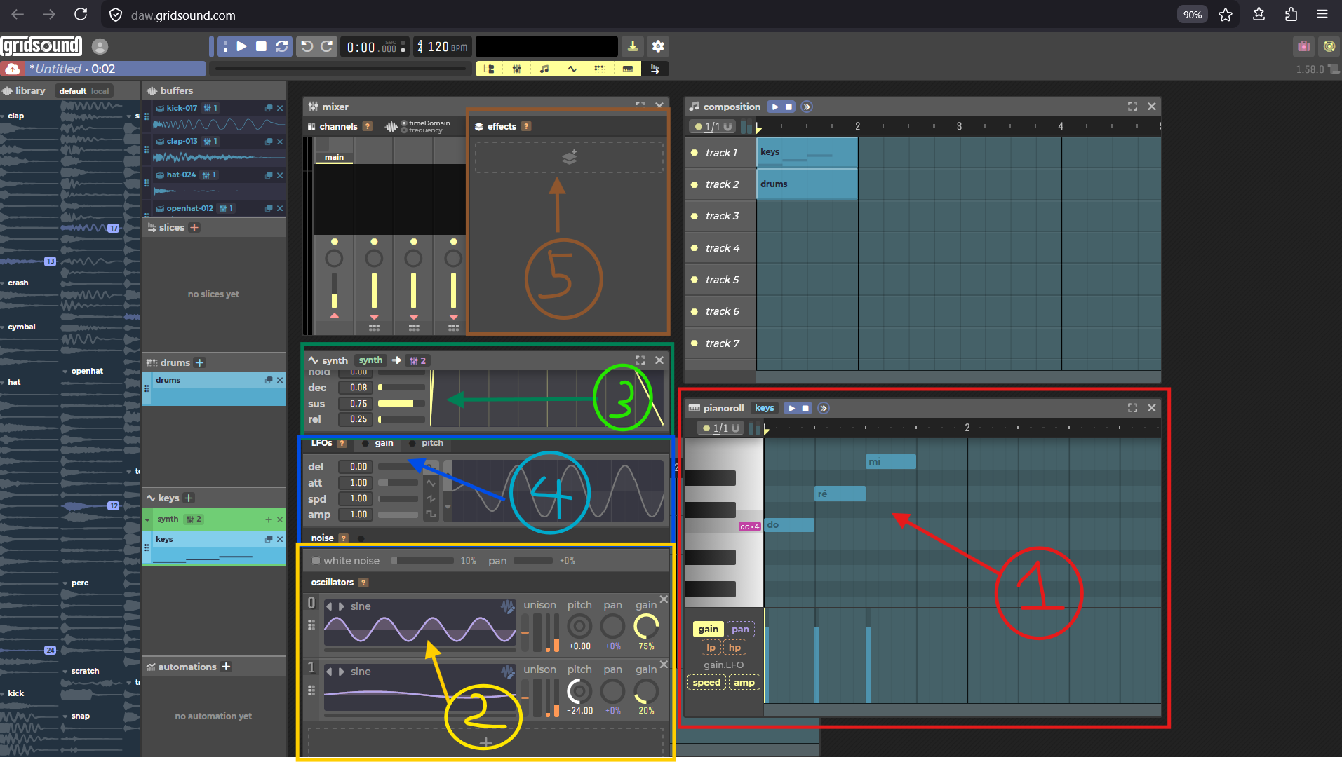Open the settings gear in the top toolbar
Viewport: 1342px width, 762px height.
[x=658, y=46]
